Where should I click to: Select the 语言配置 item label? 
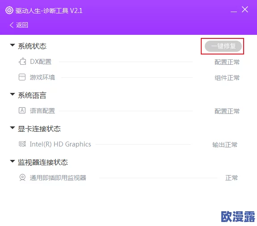tap(42, 111)
